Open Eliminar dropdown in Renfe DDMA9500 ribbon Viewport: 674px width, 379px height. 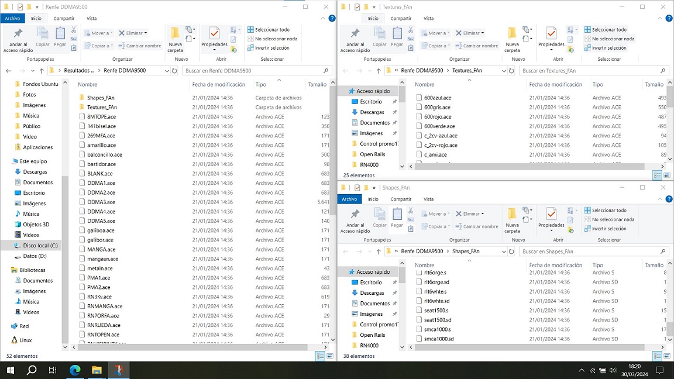(145, 33)
